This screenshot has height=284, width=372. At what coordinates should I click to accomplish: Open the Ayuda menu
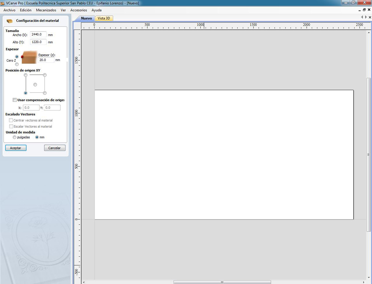coord(96,10)
